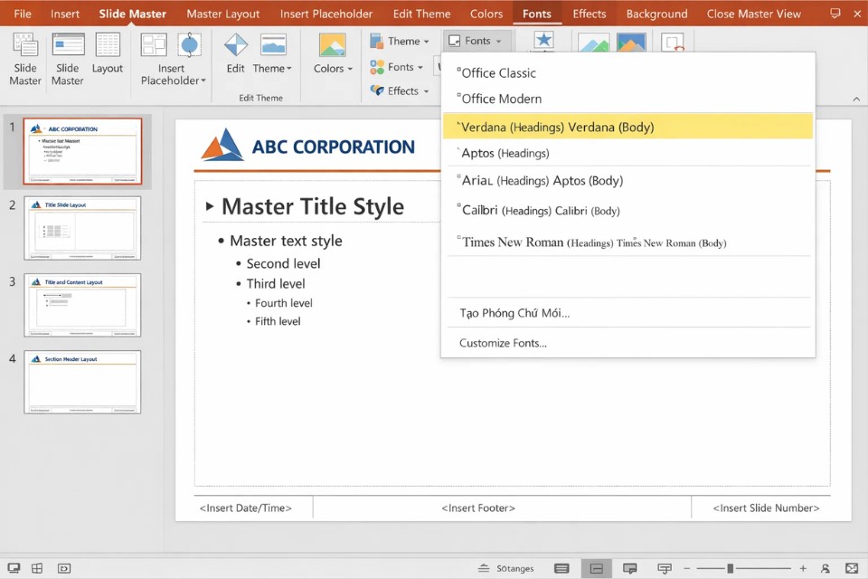Enable Slide Show view from the status bar
Screen dimensions: 868x579
[x=664, y=568]
